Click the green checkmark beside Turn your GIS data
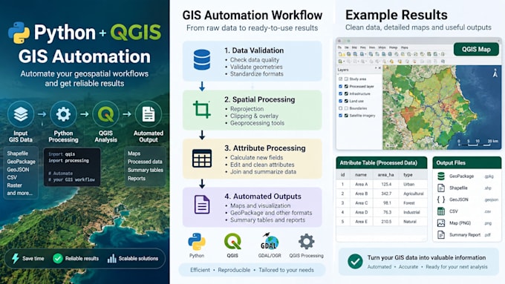 click(x=355, y=262)
